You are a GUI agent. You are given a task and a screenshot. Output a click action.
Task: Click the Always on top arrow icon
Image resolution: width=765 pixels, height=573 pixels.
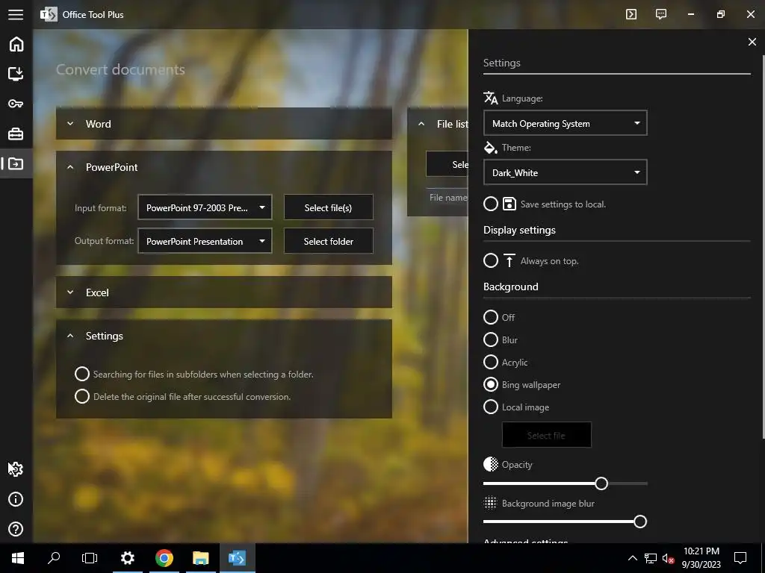coord(509,260)
